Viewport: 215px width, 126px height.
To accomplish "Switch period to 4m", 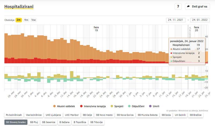I will point(26,20).
